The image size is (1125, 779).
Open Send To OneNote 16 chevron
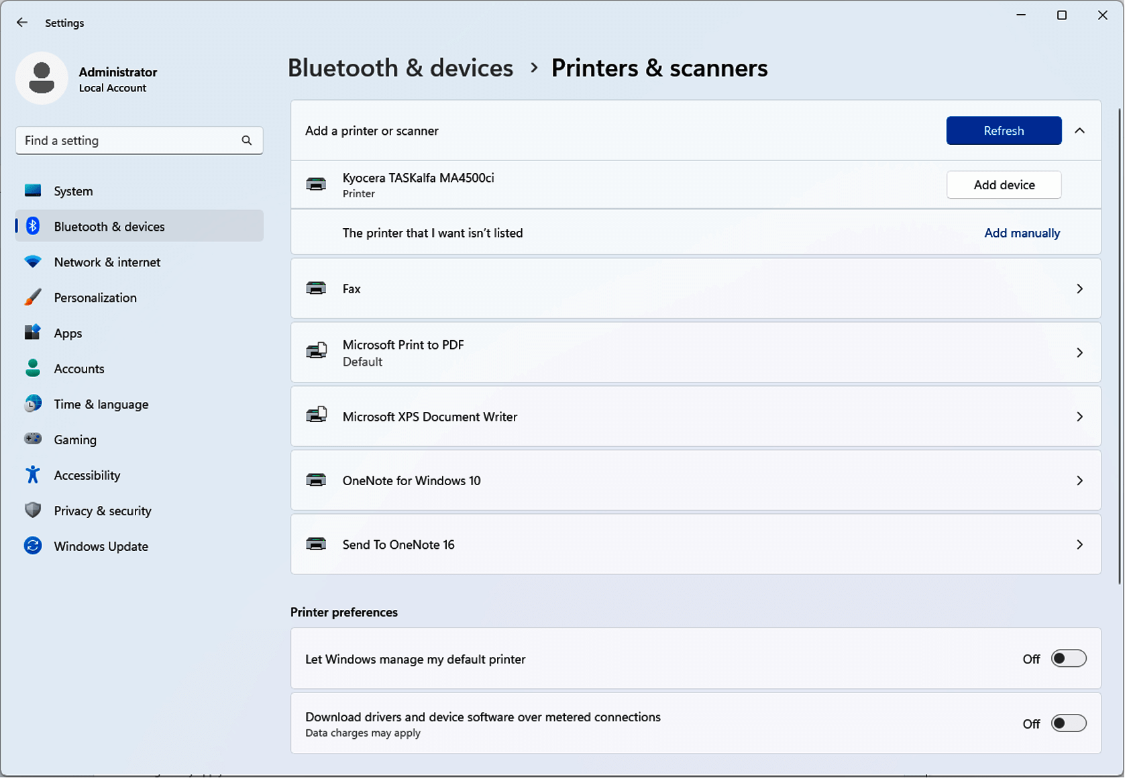point(1079,544)
